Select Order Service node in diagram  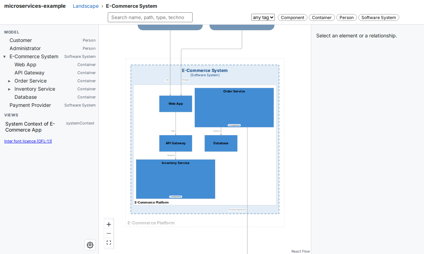234,108
